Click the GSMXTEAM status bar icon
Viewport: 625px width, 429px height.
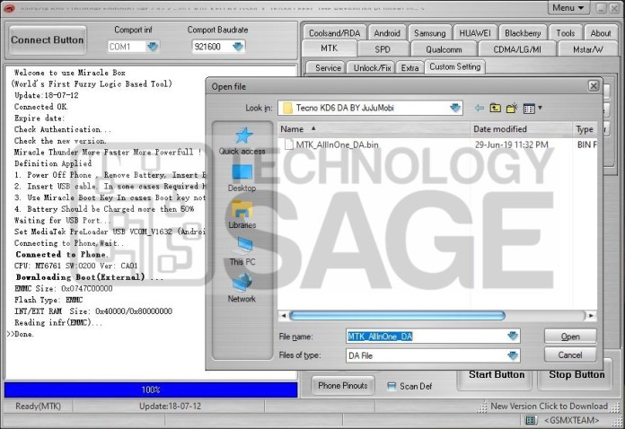531,420
